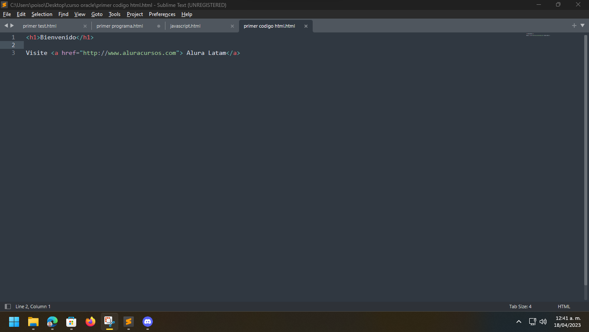Image resolution: width=589 pixels, height=332 pixels.
Task: Switch to primer programa.html tab
Action: click(x=120, y=26)
